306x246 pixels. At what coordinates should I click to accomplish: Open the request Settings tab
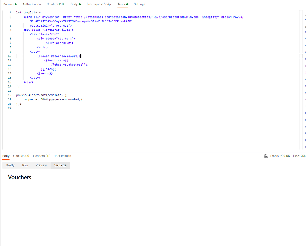[139, 4]
